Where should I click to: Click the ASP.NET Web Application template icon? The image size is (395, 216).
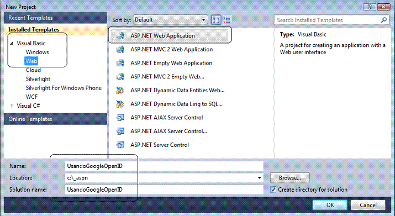pyautogui.click(x=120, y=36)
